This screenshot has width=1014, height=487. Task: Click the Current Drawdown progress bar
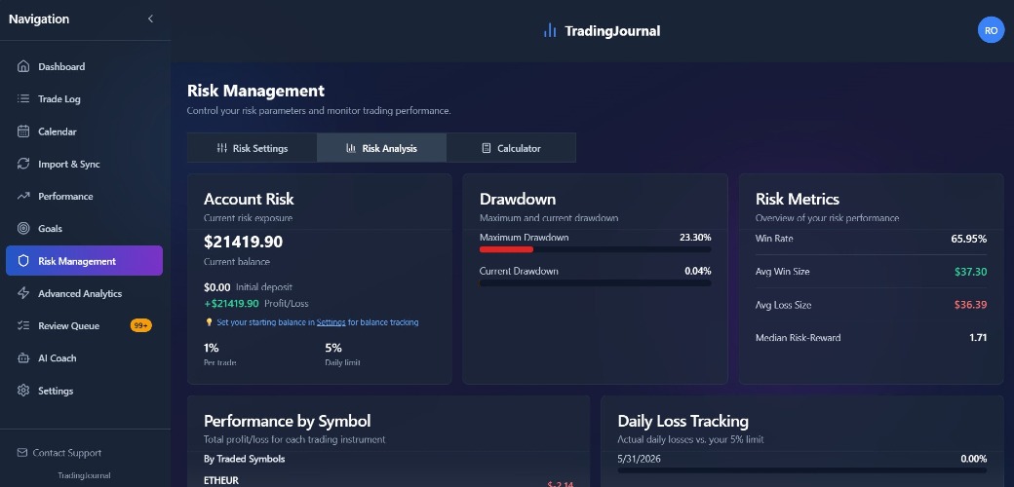coord(595,282)
